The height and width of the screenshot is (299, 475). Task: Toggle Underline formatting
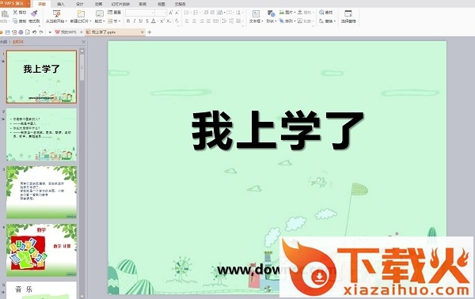tap(141, 21)
